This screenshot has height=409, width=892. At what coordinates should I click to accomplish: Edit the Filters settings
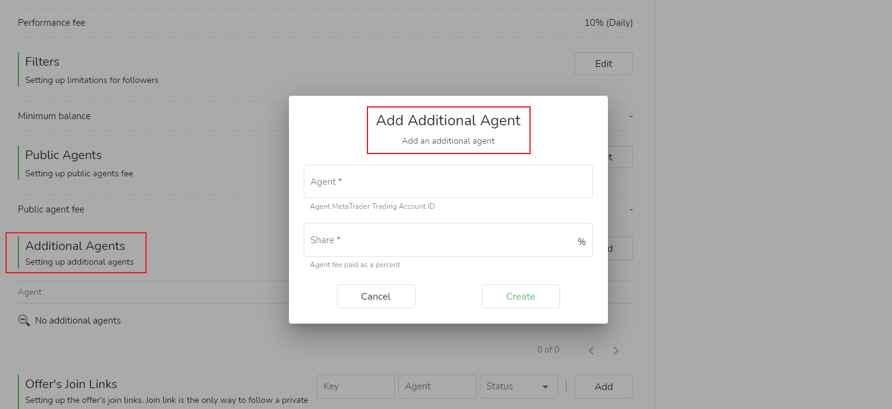coord(603,64)
